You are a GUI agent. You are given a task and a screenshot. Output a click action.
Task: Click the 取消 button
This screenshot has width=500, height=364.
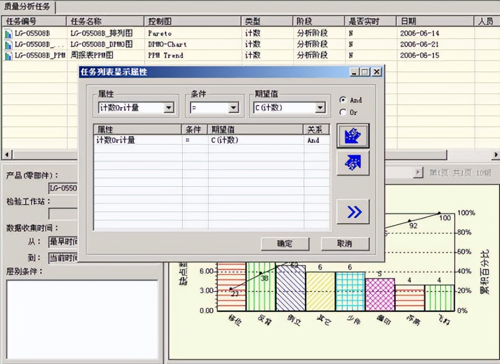(345, 243)
